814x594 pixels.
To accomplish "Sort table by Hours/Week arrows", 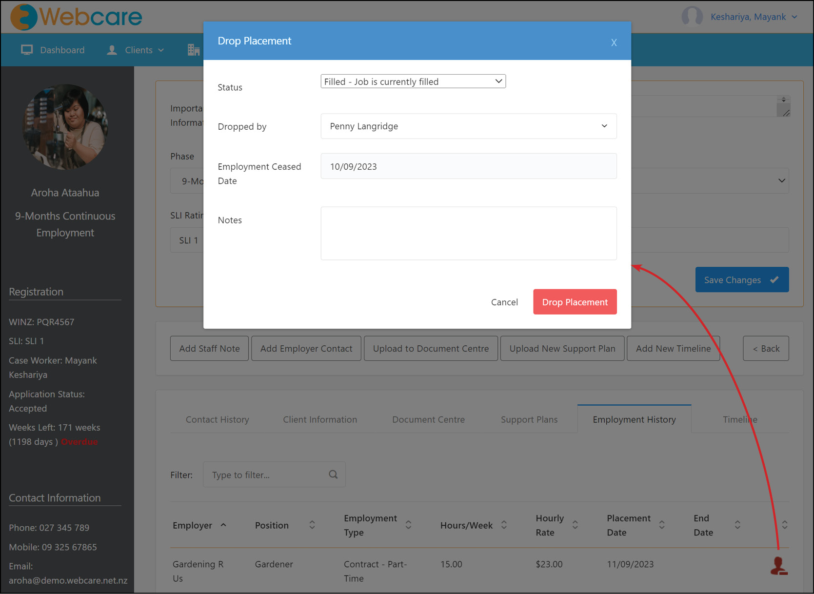I will (x=504, y=525).
